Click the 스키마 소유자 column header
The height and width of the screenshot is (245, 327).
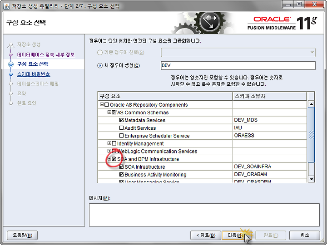(x=270, y=96)
